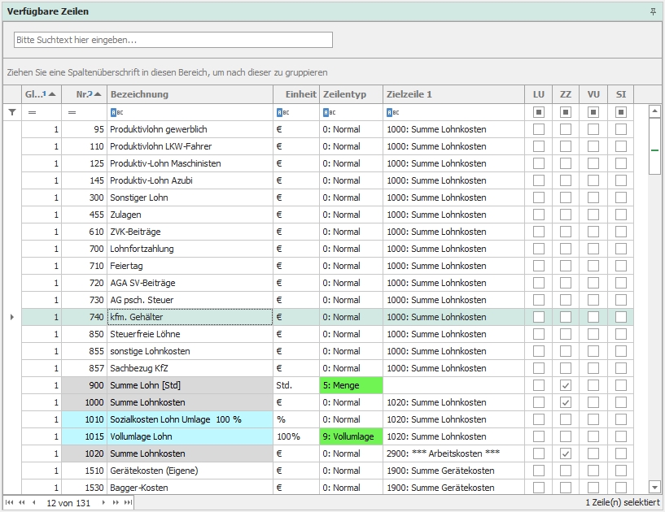665x512 pixels.
Task: Click the filter row funnel icon
Action: [x=11, y=112]
